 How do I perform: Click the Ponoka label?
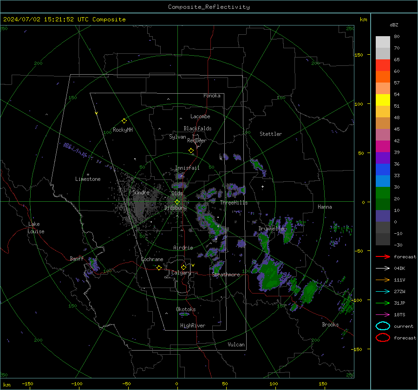[212, 96]
